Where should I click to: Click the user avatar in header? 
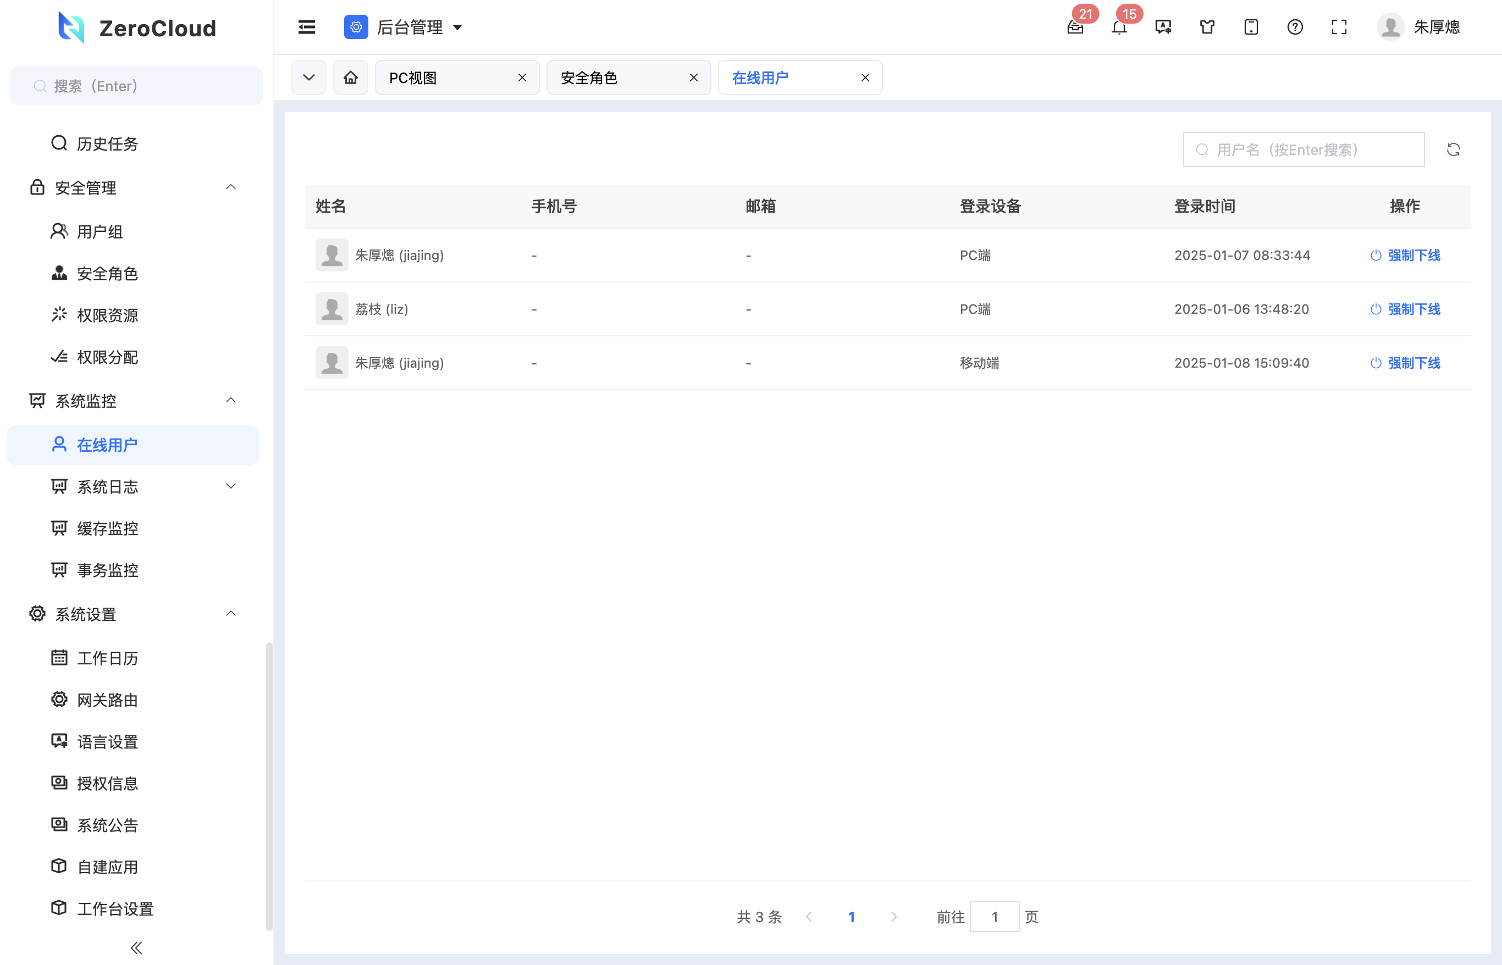(x=1390, y=27)
